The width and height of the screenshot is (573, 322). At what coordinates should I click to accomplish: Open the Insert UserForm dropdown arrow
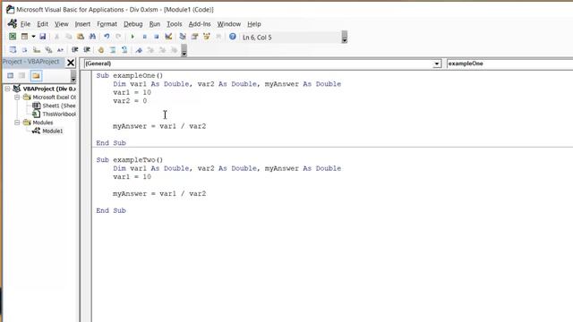click(x=33, y=37)
